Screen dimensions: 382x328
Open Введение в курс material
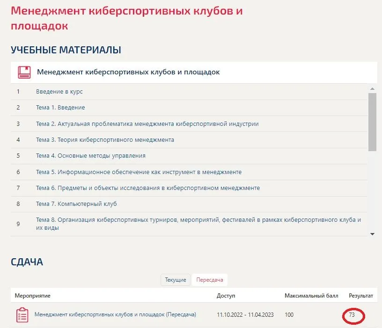pyautogui.click(x=59, y=92)
